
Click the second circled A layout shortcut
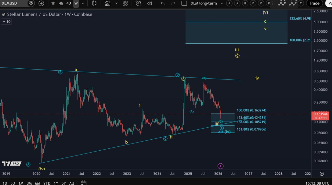[237, 3]
